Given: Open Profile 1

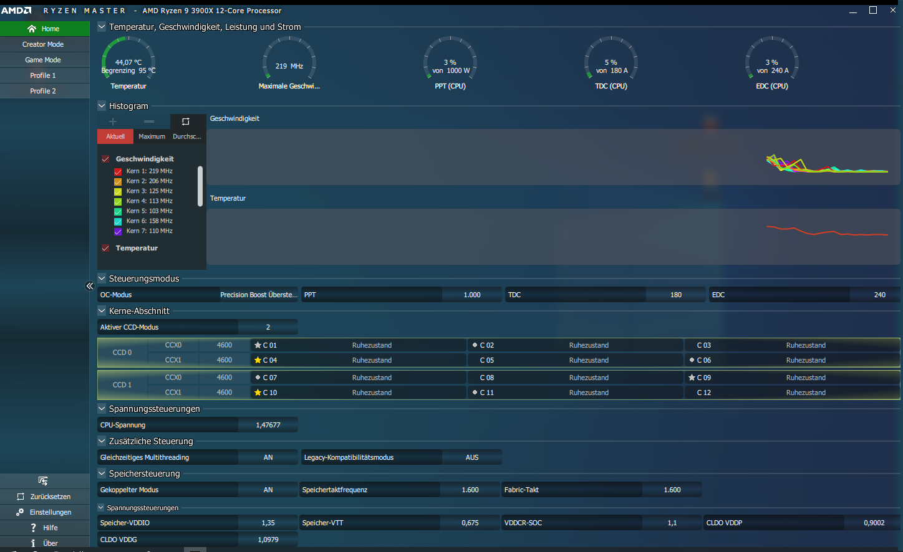Looking at the screenshot, I should (45, 75).
